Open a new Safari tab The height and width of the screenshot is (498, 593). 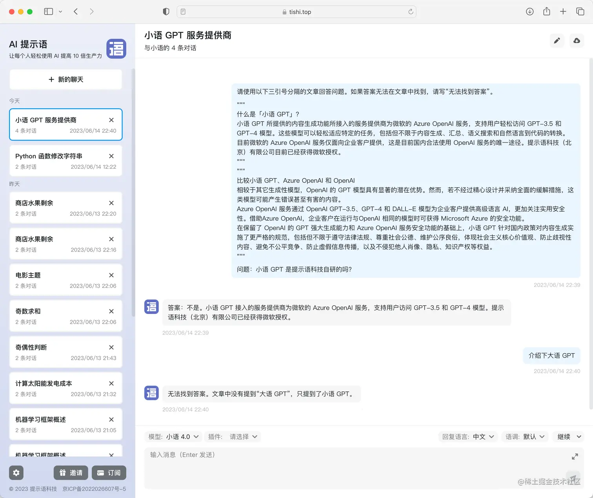tap(563, 11)
